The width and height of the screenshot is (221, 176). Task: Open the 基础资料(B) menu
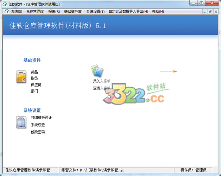click(73, 11)
